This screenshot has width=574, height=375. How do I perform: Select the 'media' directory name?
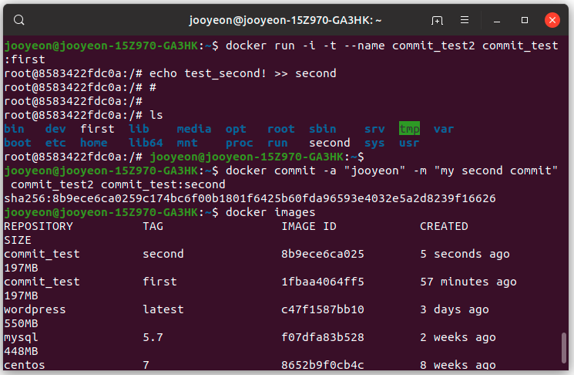tap(194, 129)
